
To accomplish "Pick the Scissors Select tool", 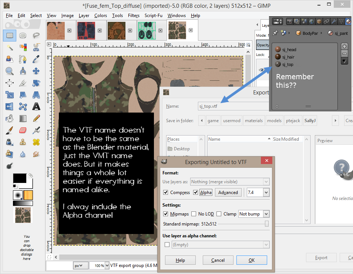I will point(36,47).
